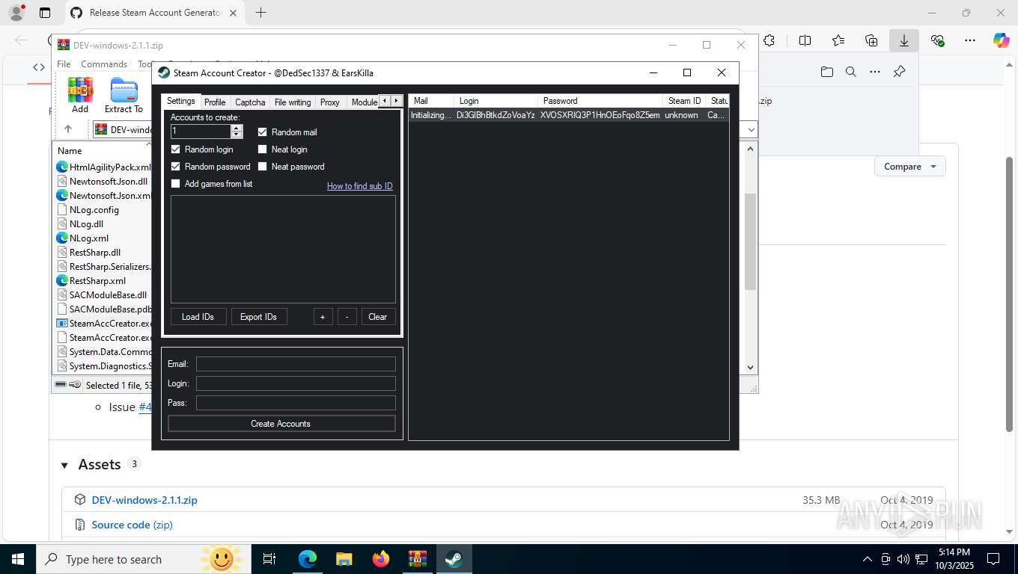The width and height of the screenshot is (1018, 574).
Task: Click the tab strip scroll-left arrow
Action: (385, 101)
